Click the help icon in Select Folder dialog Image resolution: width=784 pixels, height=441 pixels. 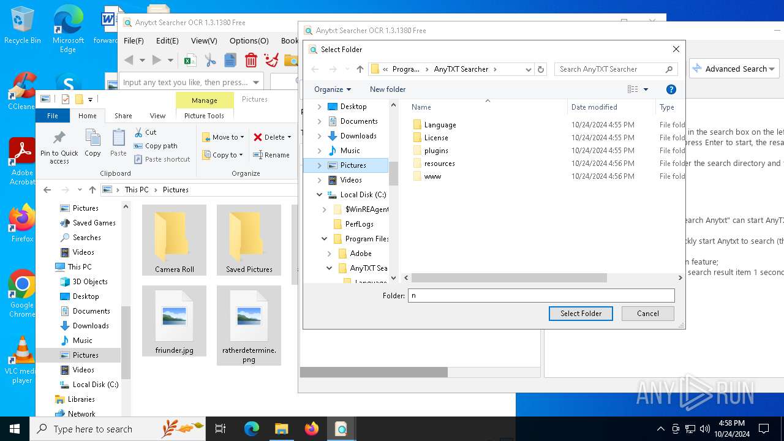671,89
